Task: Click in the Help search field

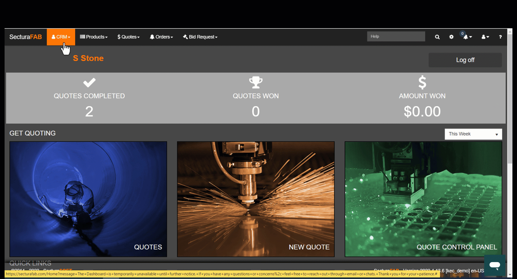Action: [x=396, y=37]
